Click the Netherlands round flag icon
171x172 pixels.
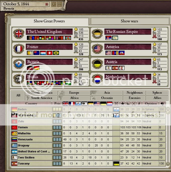pyautogui.click(x=97, y=79)
